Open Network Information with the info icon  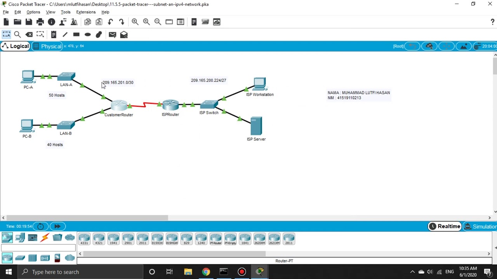click(51, 22)
